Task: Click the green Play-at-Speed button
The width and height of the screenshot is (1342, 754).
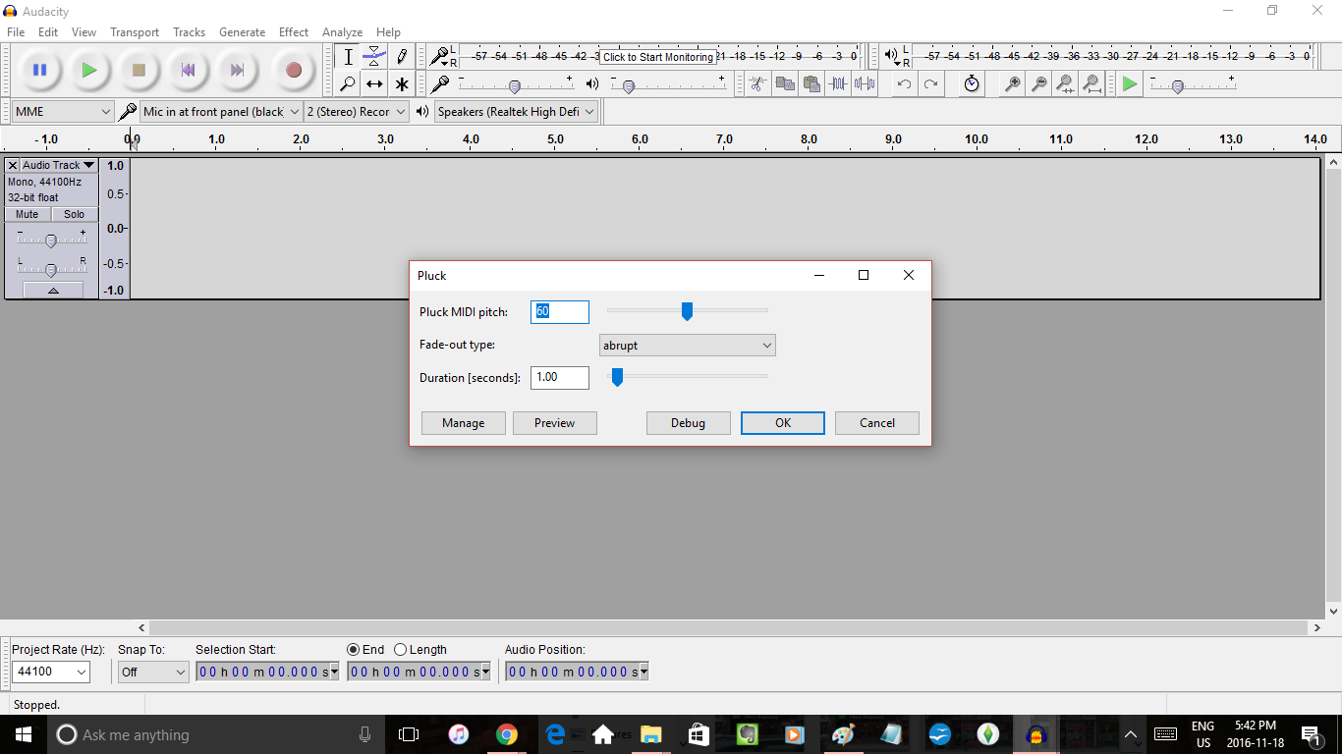Action: pyautogui.click(x=1130, y=83)
